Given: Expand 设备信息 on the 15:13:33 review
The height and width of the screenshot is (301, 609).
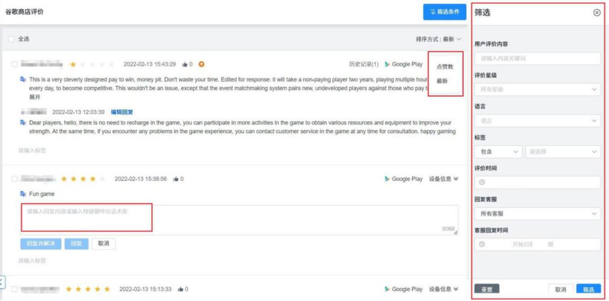Looking at the screenshot, I should (444, 289).
